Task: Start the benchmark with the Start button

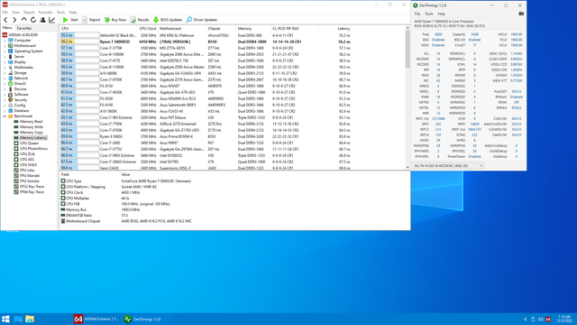Action: coord(70,20)
